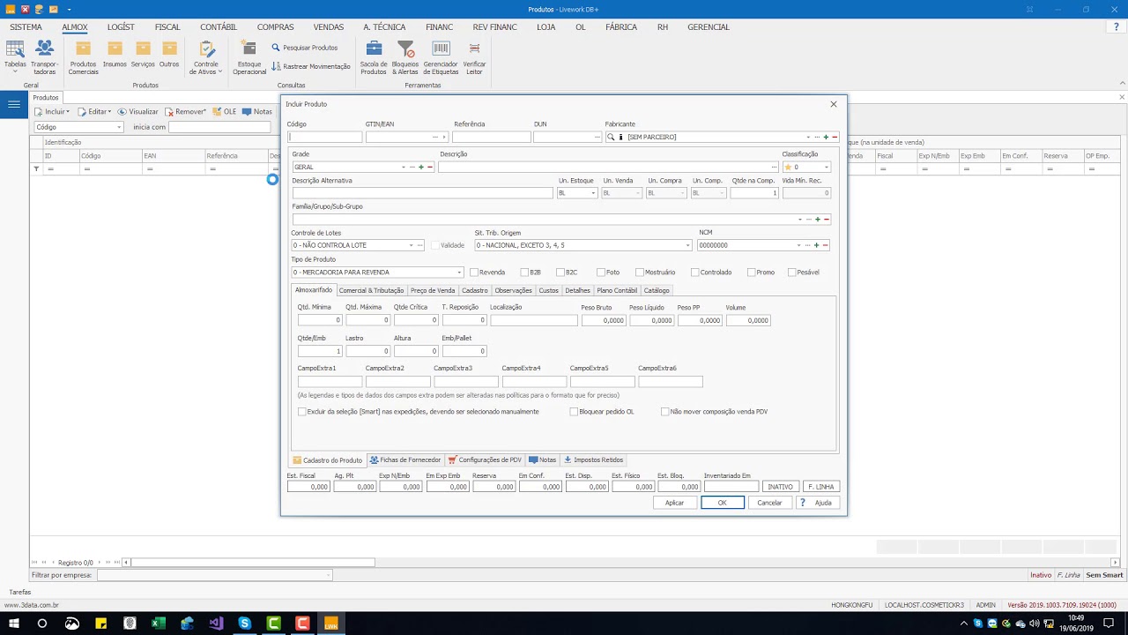Check the Promo checkbox
1128x635 pixels.
(x=751, y=273)
